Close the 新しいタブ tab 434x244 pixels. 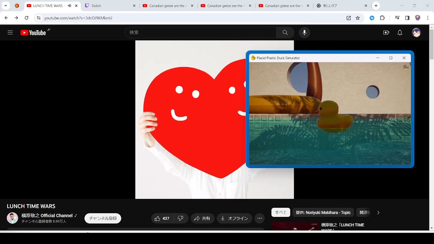pos(366,5)
